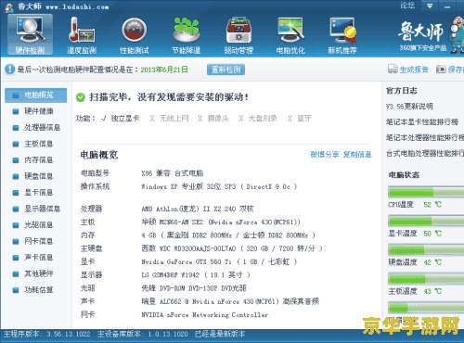Click network card value NVIDIA nForce Networking Controller

pyautogui.click(x=205, y=315)
